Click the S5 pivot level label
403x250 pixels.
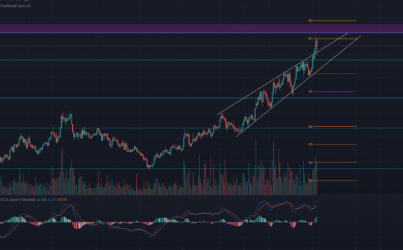click(x=311, y=181)
